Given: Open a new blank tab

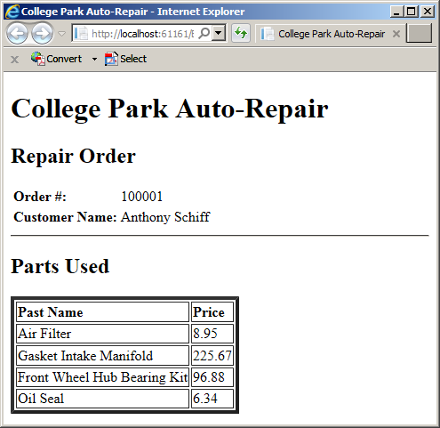Looking at the screenshot, I should coord(419,33).
